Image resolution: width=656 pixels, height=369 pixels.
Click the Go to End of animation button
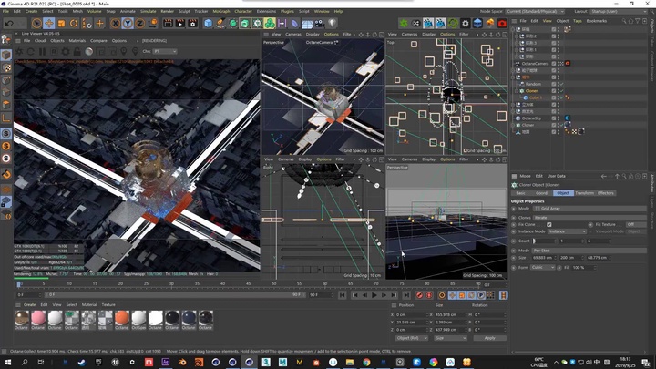click(405, 295)
